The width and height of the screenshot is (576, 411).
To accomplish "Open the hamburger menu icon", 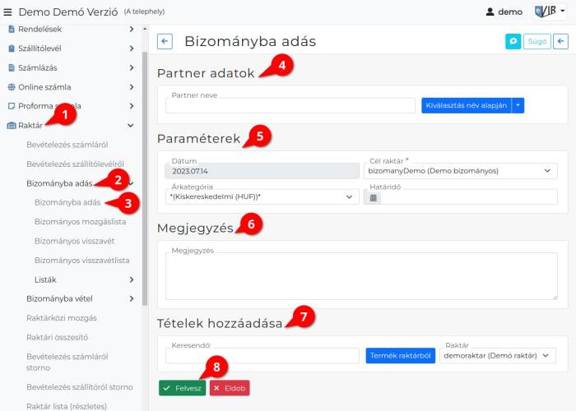I will [8, 12].
